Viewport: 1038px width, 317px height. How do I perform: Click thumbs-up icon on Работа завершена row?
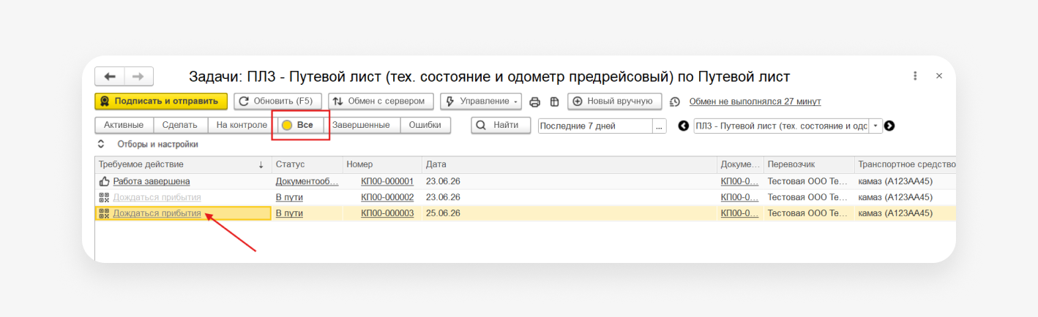(104, 181)
